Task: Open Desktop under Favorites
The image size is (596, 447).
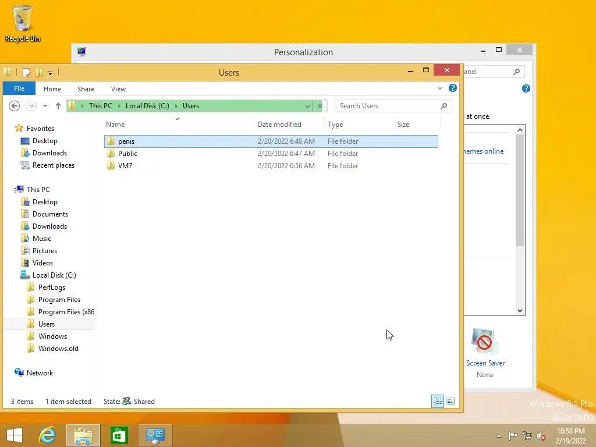Action: [45, 141]
